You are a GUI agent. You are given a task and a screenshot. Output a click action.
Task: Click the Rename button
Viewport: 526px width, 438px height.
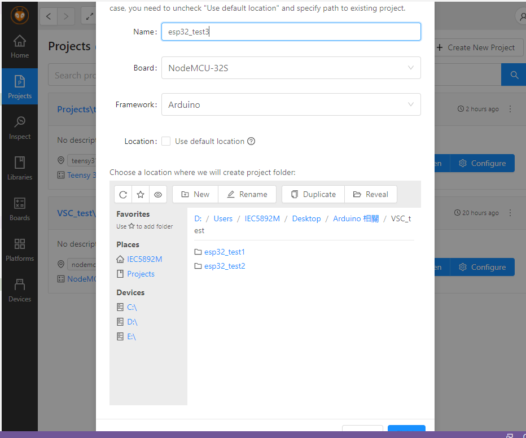[x=247, y=195]
